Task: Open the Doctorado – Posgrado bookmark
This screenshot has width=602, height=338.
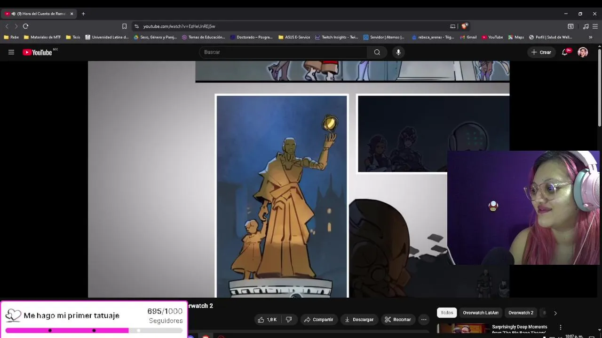Action: [x=252, y=37]
